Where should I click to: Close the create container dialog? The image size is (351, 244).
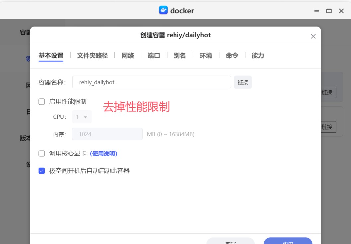[x=313, y=36]
